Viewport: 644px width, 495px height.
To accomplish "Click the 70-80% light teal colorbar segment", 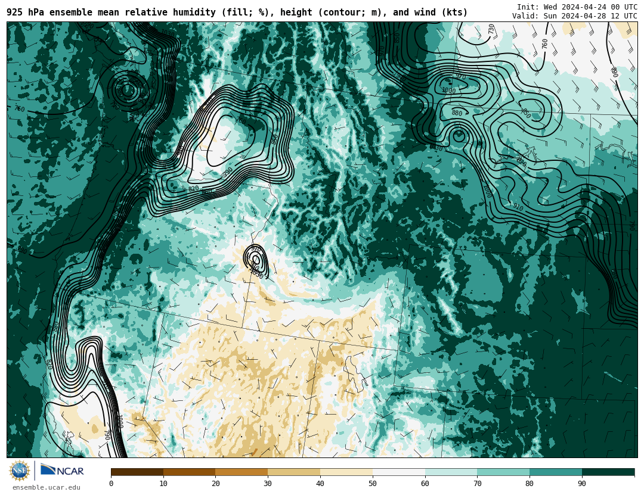I will point(503,472).
